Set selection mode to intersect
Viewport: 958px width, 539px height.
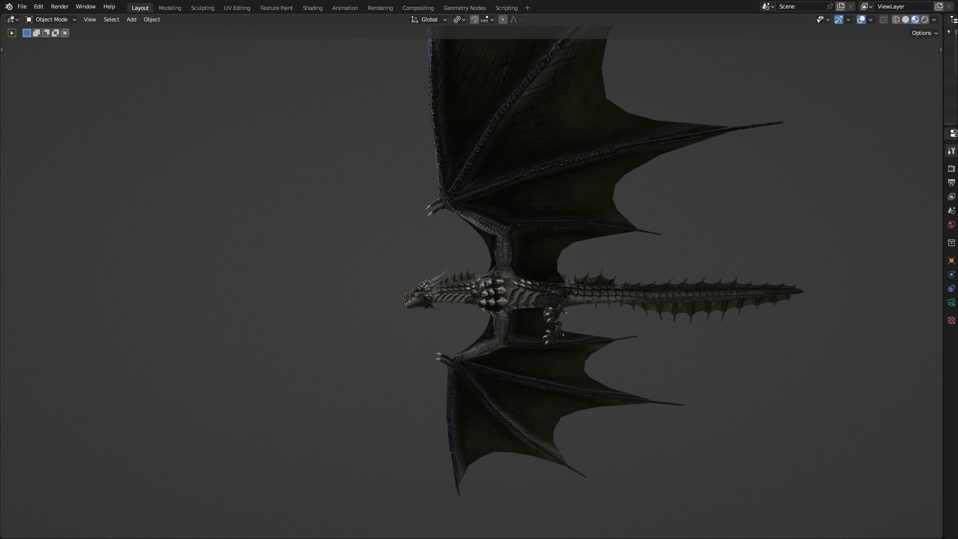pyautogui.click(x=65, y=33)
